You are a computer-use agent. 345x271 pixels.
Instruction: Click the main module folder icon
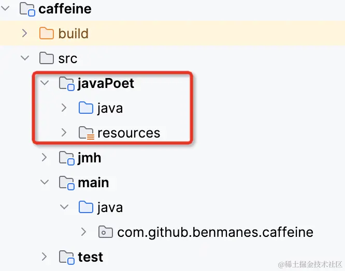click(x=67, y=183)
